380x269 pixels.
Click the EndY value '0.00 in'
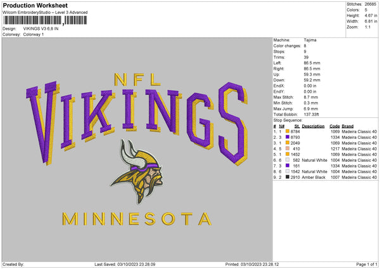pos(310,91)
